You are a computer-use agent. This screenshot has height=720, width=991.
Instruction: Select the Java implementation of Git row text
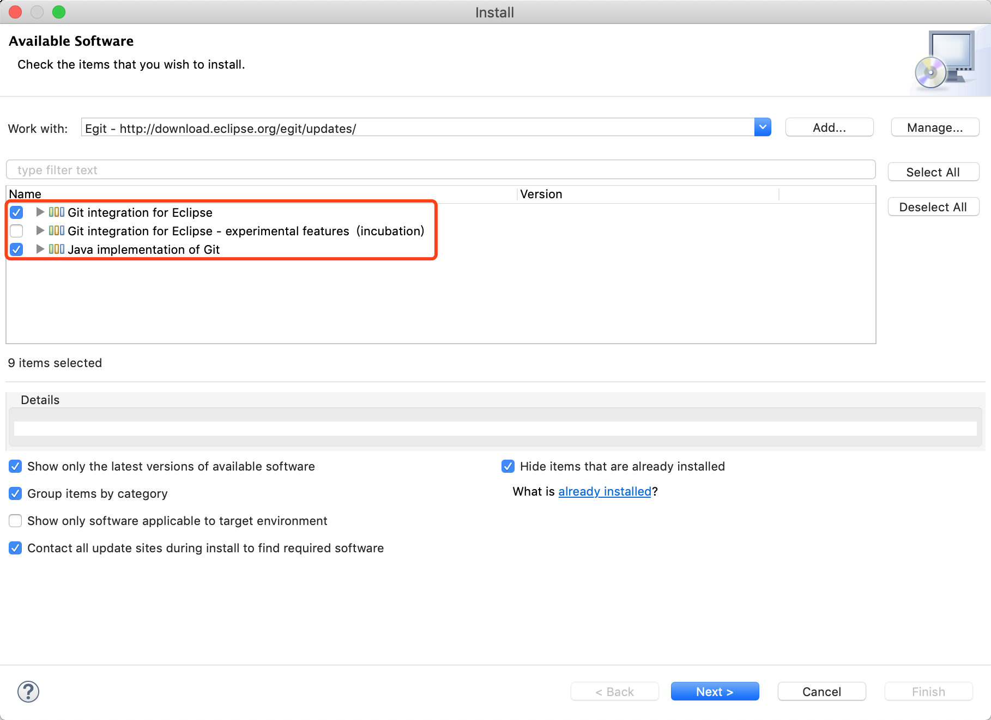[x=143, y=249]
